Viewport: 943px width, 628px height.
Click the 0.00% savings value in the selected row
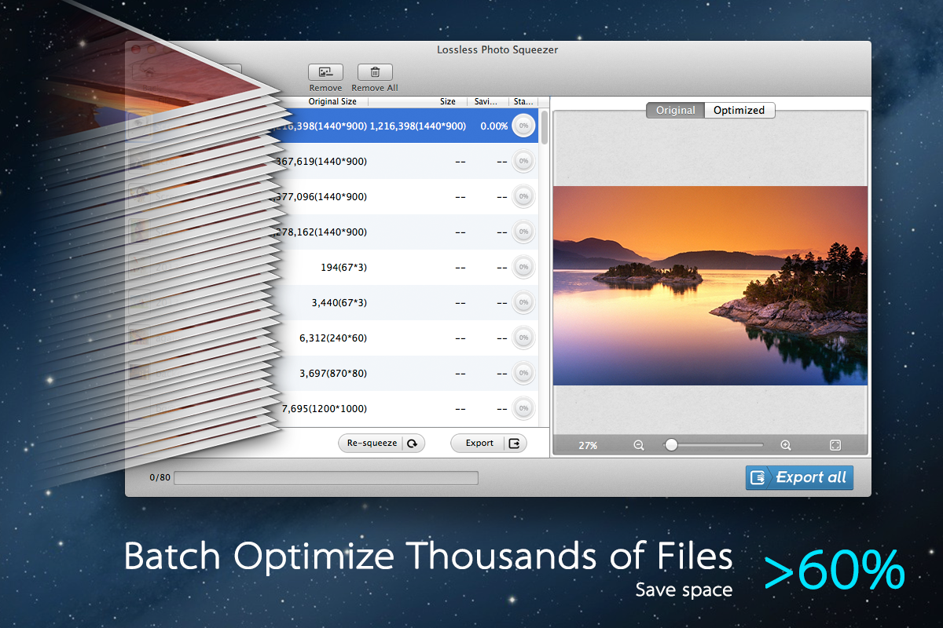(x=494, y=126)
